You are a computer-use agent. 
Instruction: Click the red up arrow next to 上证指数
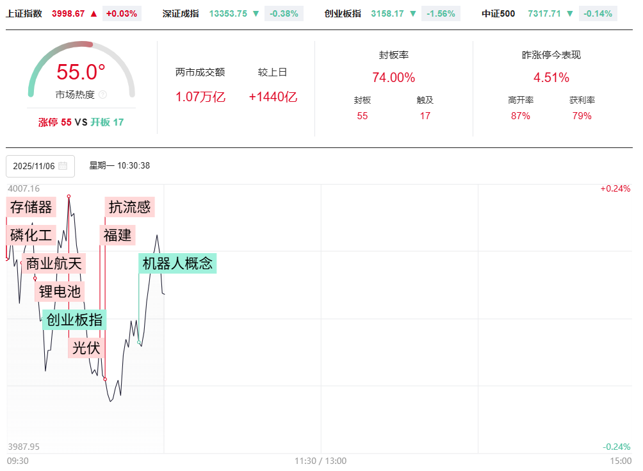coord(94,13)
